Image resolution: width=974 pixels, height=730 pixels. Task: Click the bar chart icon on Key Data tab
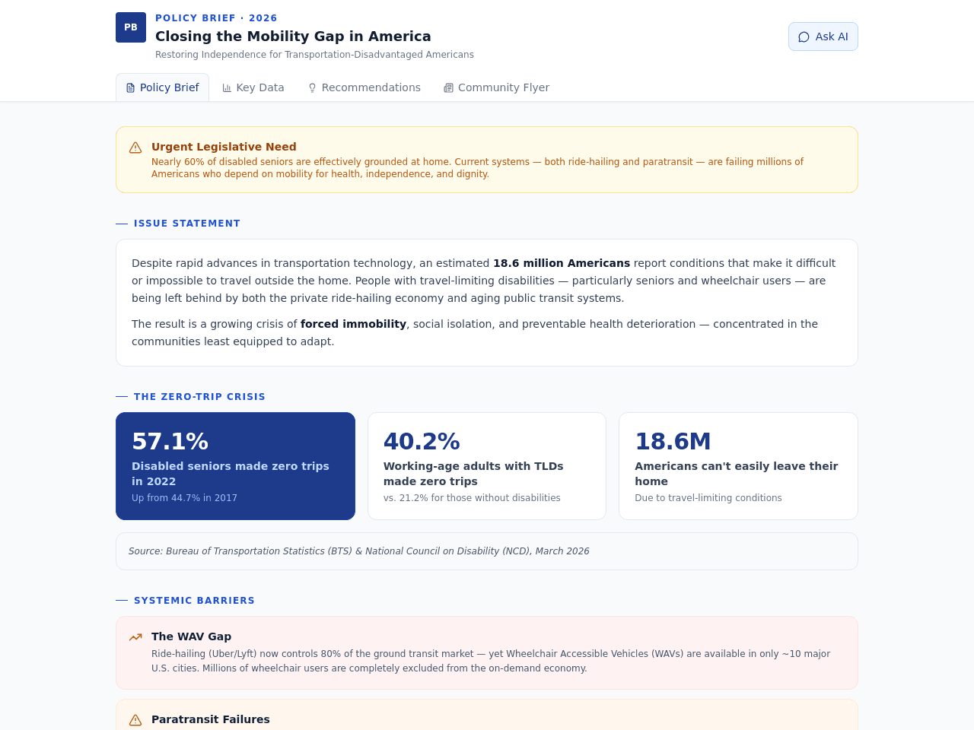pos(227,88)
